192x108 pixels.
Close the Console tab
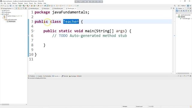pyautogui.click(x=60, y=76)
